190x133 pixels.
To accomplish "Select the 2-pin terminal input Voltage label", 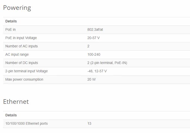I will [x=27, y=71].
